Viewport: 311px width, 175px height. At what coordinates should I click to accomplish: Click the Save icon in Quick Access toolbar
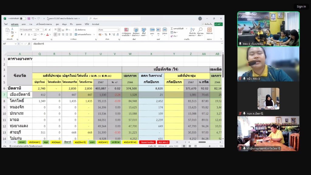29,19
